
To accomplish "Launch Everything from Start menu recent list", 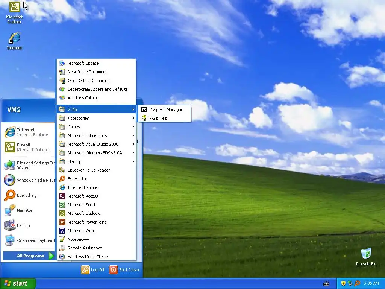I will (29, 195).
